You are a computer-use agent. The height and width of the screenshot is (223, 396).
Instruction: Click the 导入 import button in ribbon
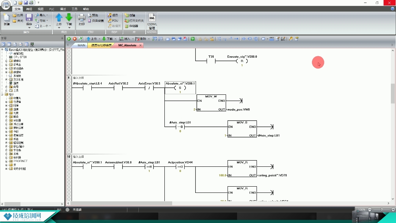(x=41, y=15)
